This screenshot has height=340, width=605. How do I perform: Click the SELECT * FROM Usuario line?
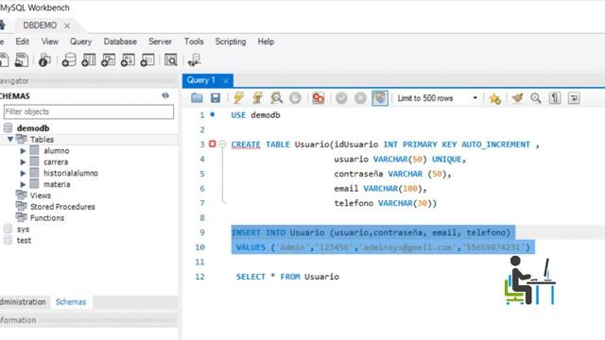coord(287,277)
